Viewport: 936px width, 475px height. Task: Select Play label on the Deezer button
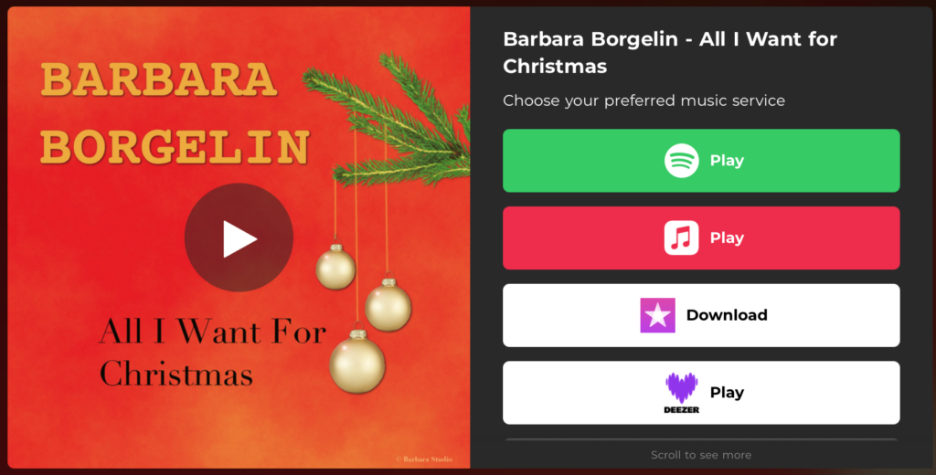727,393
